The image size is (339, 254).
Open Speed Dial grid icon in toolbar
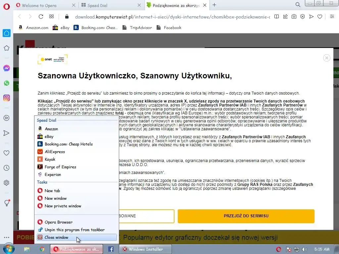pyautogui.click(x=51, y=17)
